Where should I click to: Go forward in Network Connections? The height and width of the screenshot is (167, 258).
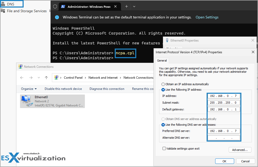31,78
